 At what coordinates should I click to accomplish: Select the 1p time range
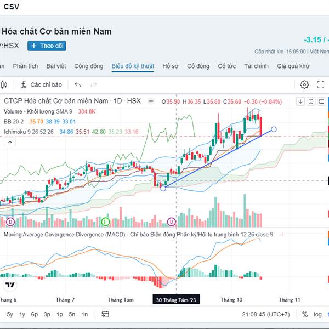pyautogui.click(x=60, y=314)
